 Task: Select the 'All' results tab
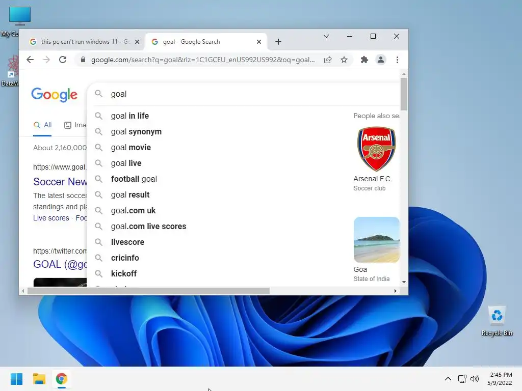click(42, 125)
